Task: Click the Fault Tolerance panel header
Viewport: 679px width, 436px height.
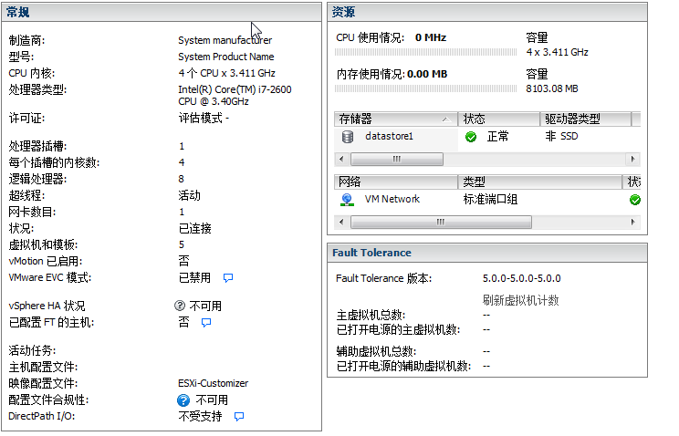Action: click(487, 253)
